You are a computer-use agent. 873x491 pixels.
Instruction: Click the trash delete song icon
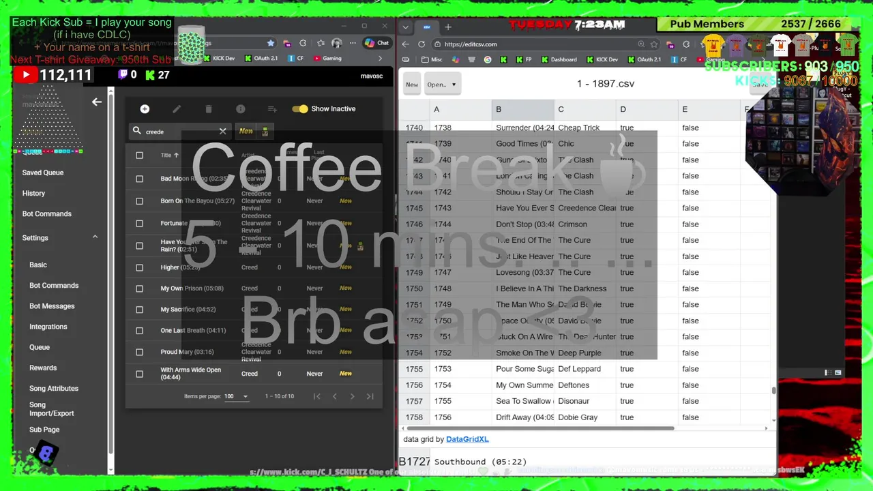(209, 109)
